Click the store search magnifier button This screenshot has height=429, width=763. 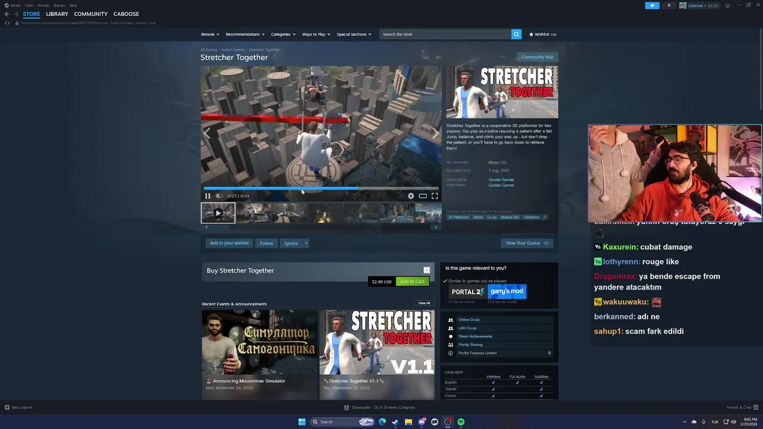click(x=516, y=34)
